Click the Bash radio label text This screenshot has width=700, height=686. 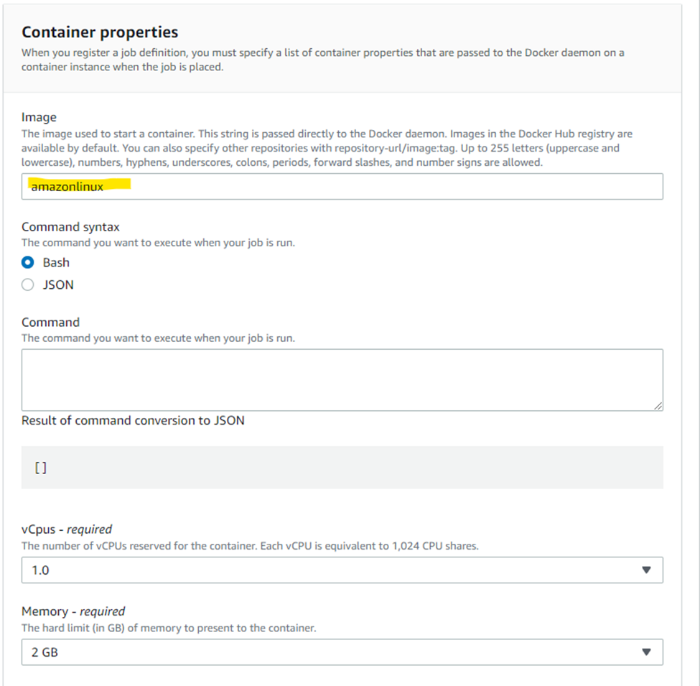56,263
